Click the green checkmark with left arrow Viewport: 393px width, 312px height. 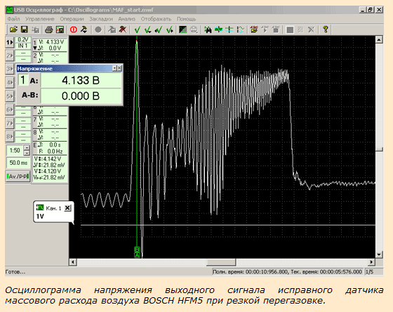[159, 29]
